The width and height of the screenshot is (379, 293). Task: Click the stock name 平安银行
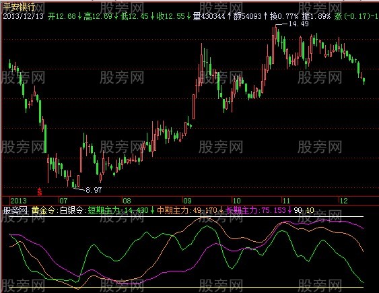tap(19, 7)
